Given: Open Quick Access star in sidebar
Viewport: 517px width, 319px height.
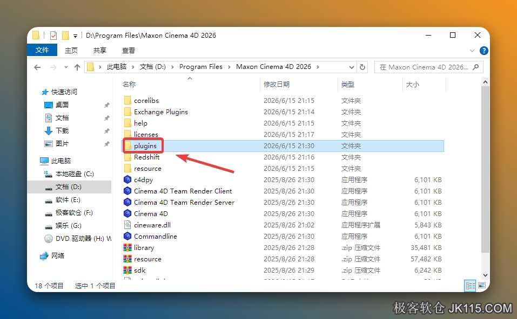Looking at the screenshot, I should click(45, 92).
